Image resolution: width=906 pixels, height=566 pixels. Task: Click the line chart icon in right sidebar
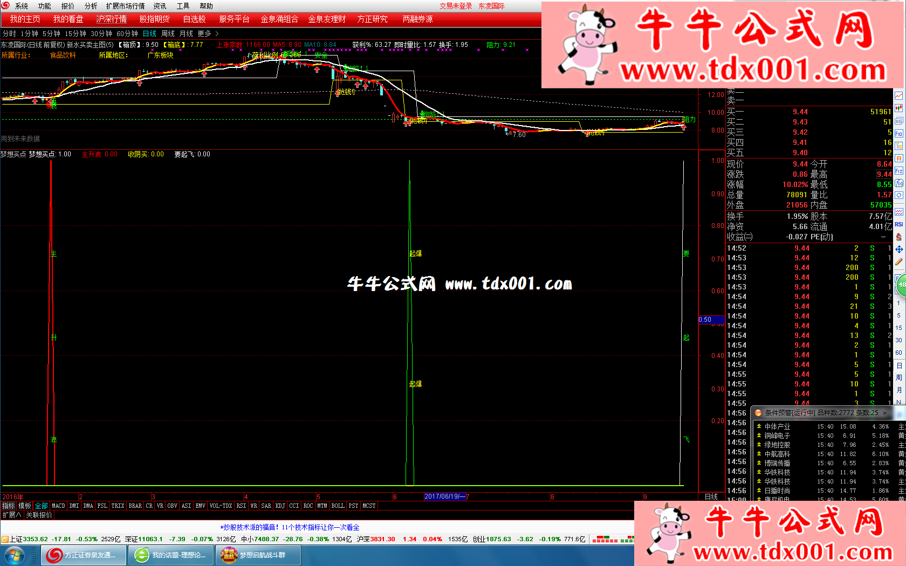coord(899,95)
